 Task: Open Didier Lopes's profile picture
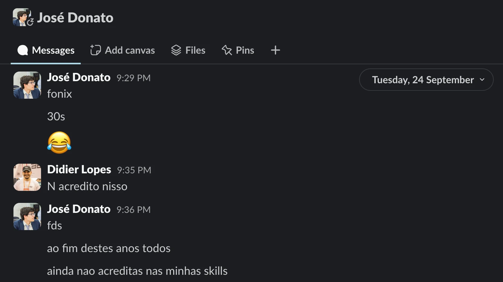[27, 177]
